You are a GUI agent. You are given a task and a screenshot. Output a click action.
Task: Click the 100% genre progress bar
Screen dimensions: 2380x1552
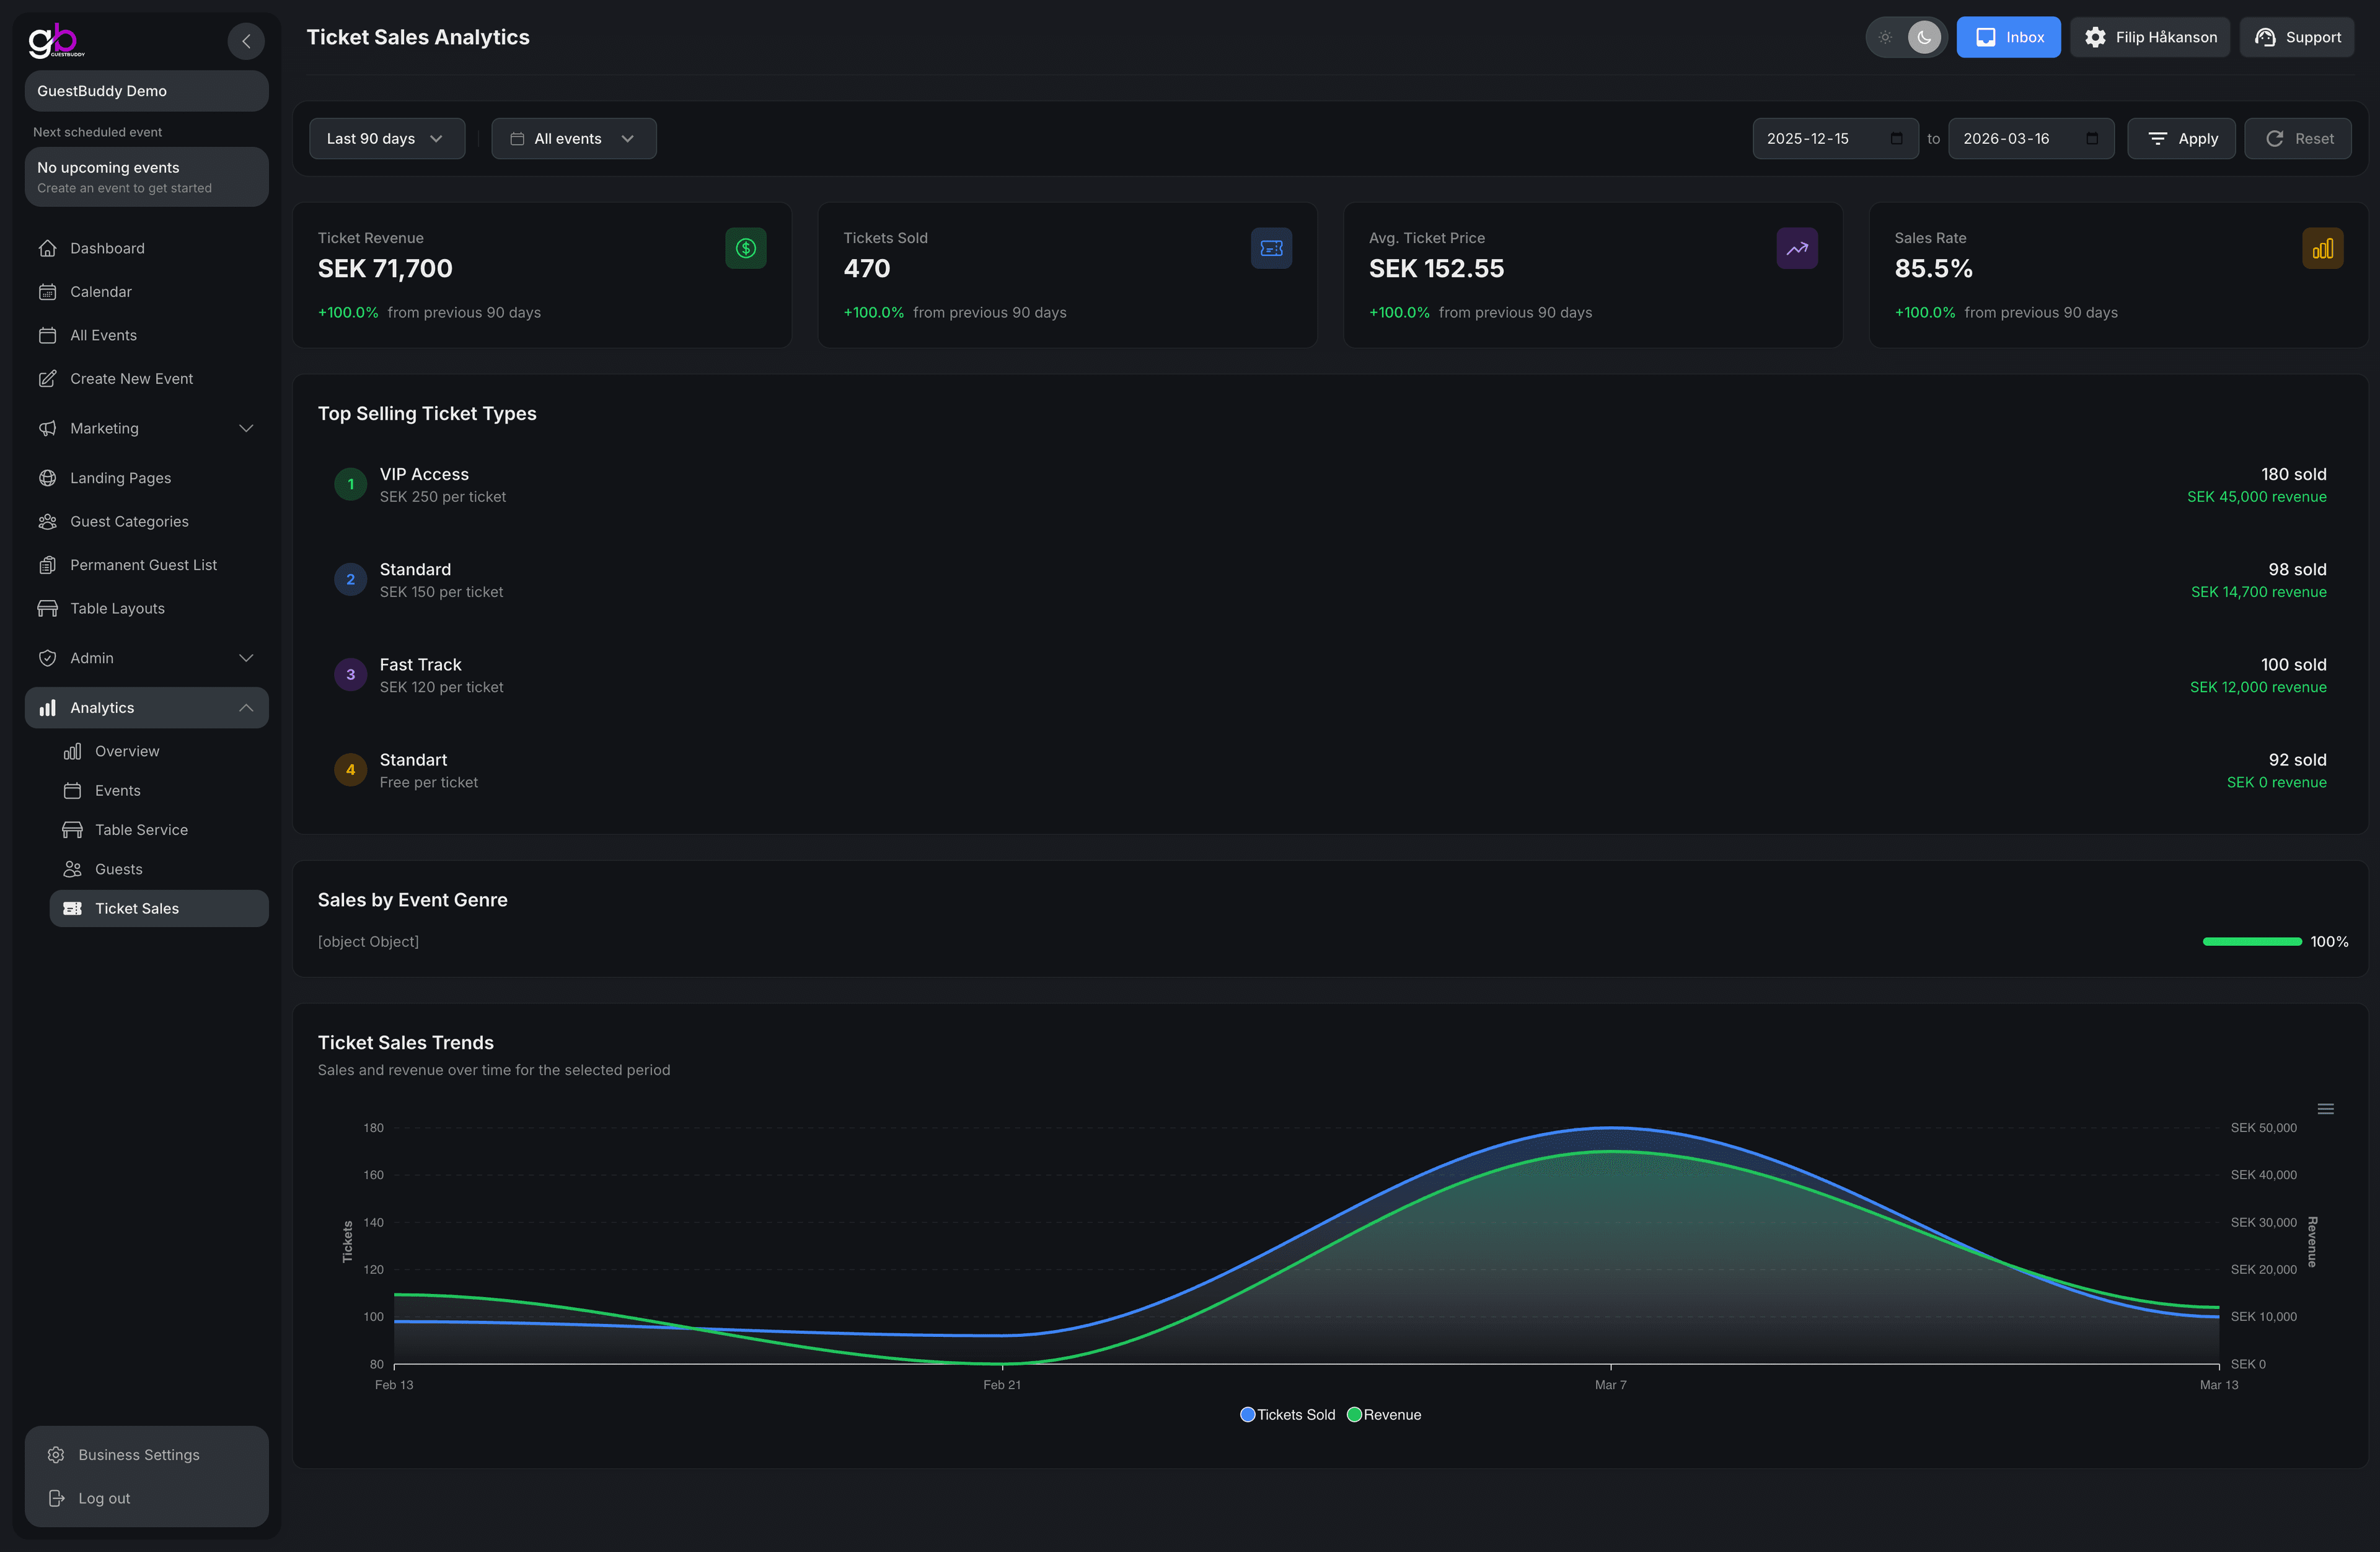[x=2251, y=941]
